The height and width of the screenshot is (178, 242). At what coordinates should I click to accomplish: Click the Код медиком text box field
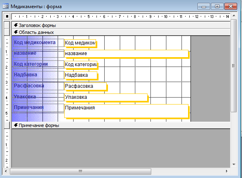(x=80, y=43)
